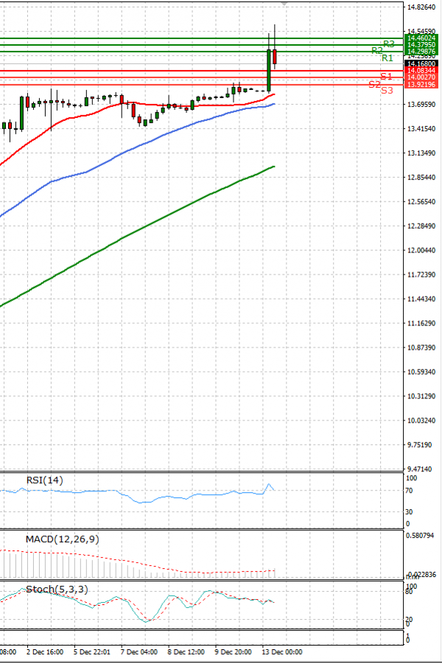Click the large green breakout candlestick

269,70
